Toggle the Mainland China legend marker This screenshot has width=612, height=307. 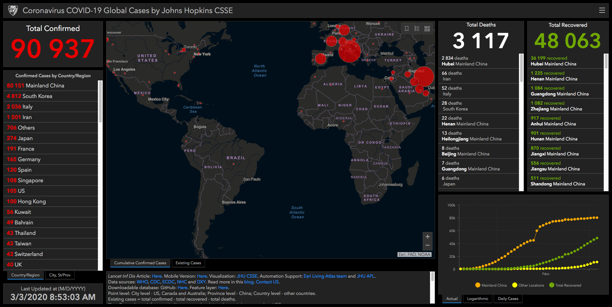click(477, 285)
